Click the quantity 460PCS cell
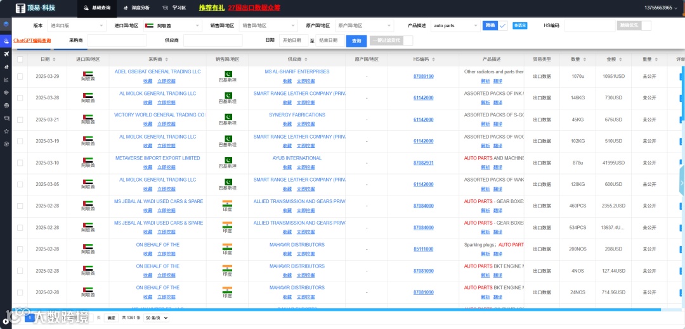This screenshot has height=329, width=685. tap(578, 206)
